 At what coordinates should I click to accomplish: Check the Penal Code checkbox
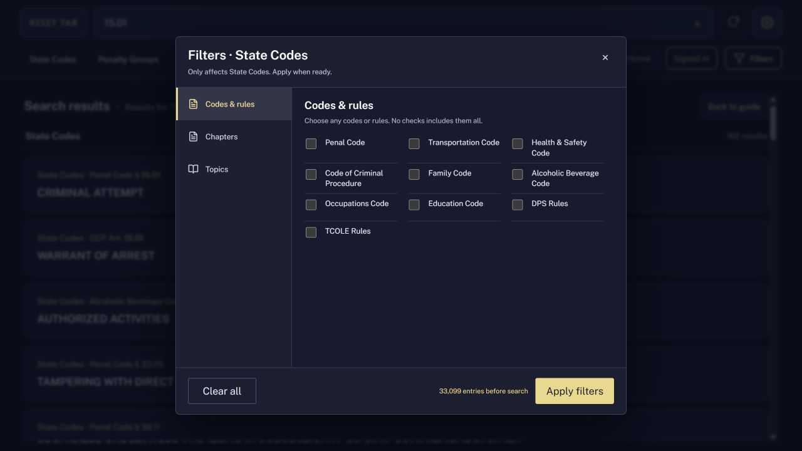[x=311, y=143]
